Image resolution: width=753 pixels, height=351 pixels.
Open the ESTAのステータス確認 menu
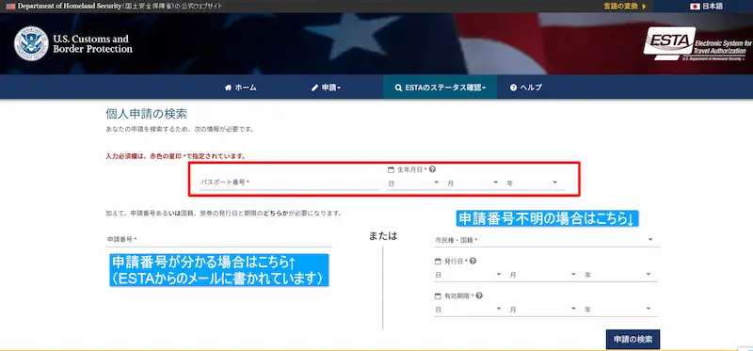440,88
